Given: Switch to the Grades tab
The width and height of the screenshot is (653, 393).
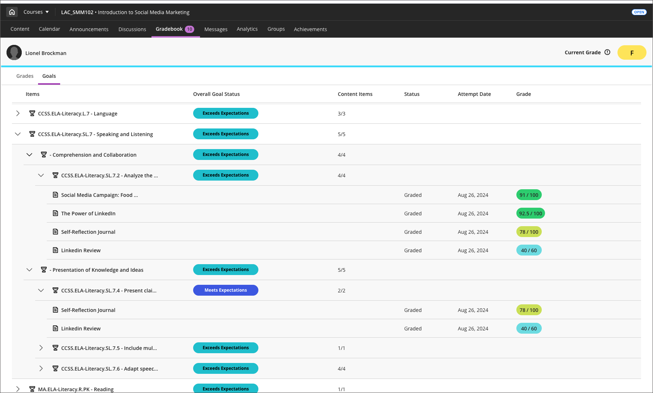Looking at the screenshot, I should click(25, 76).
